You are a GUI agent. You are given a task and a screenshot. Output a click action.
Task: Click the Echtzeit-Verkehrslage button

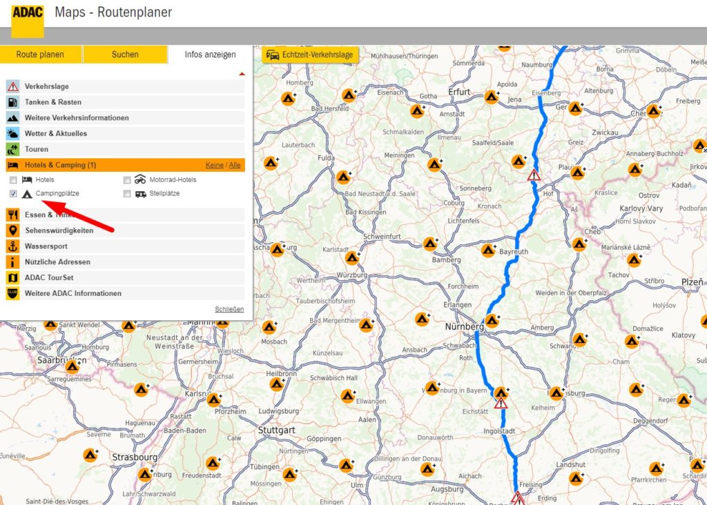pos(310,55)
